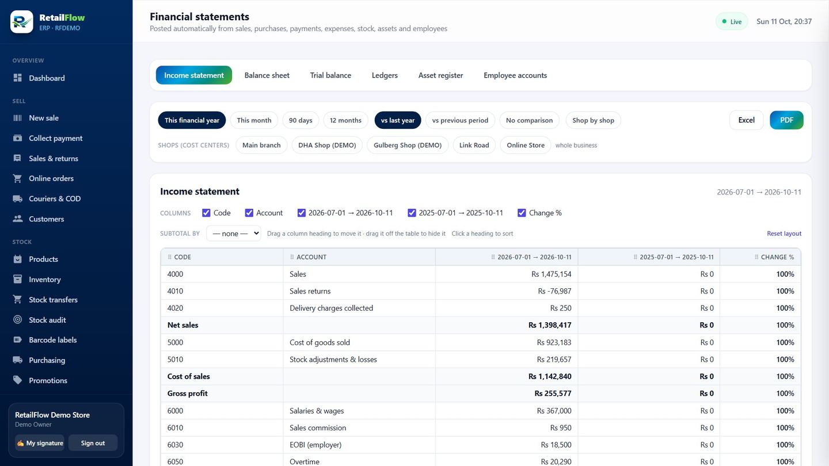The height and width of the screenshot is (466, 829).
Task: Open the Asset register tab
Action: (x=440, y=75)
